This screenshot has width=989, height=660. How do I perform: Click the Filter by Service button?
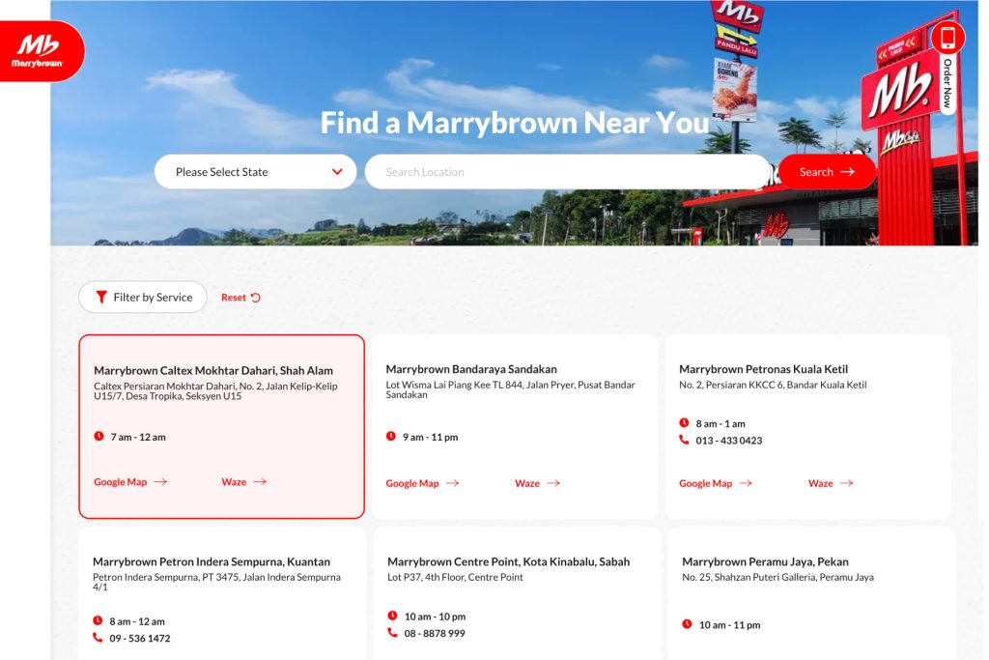pos(142,297)
